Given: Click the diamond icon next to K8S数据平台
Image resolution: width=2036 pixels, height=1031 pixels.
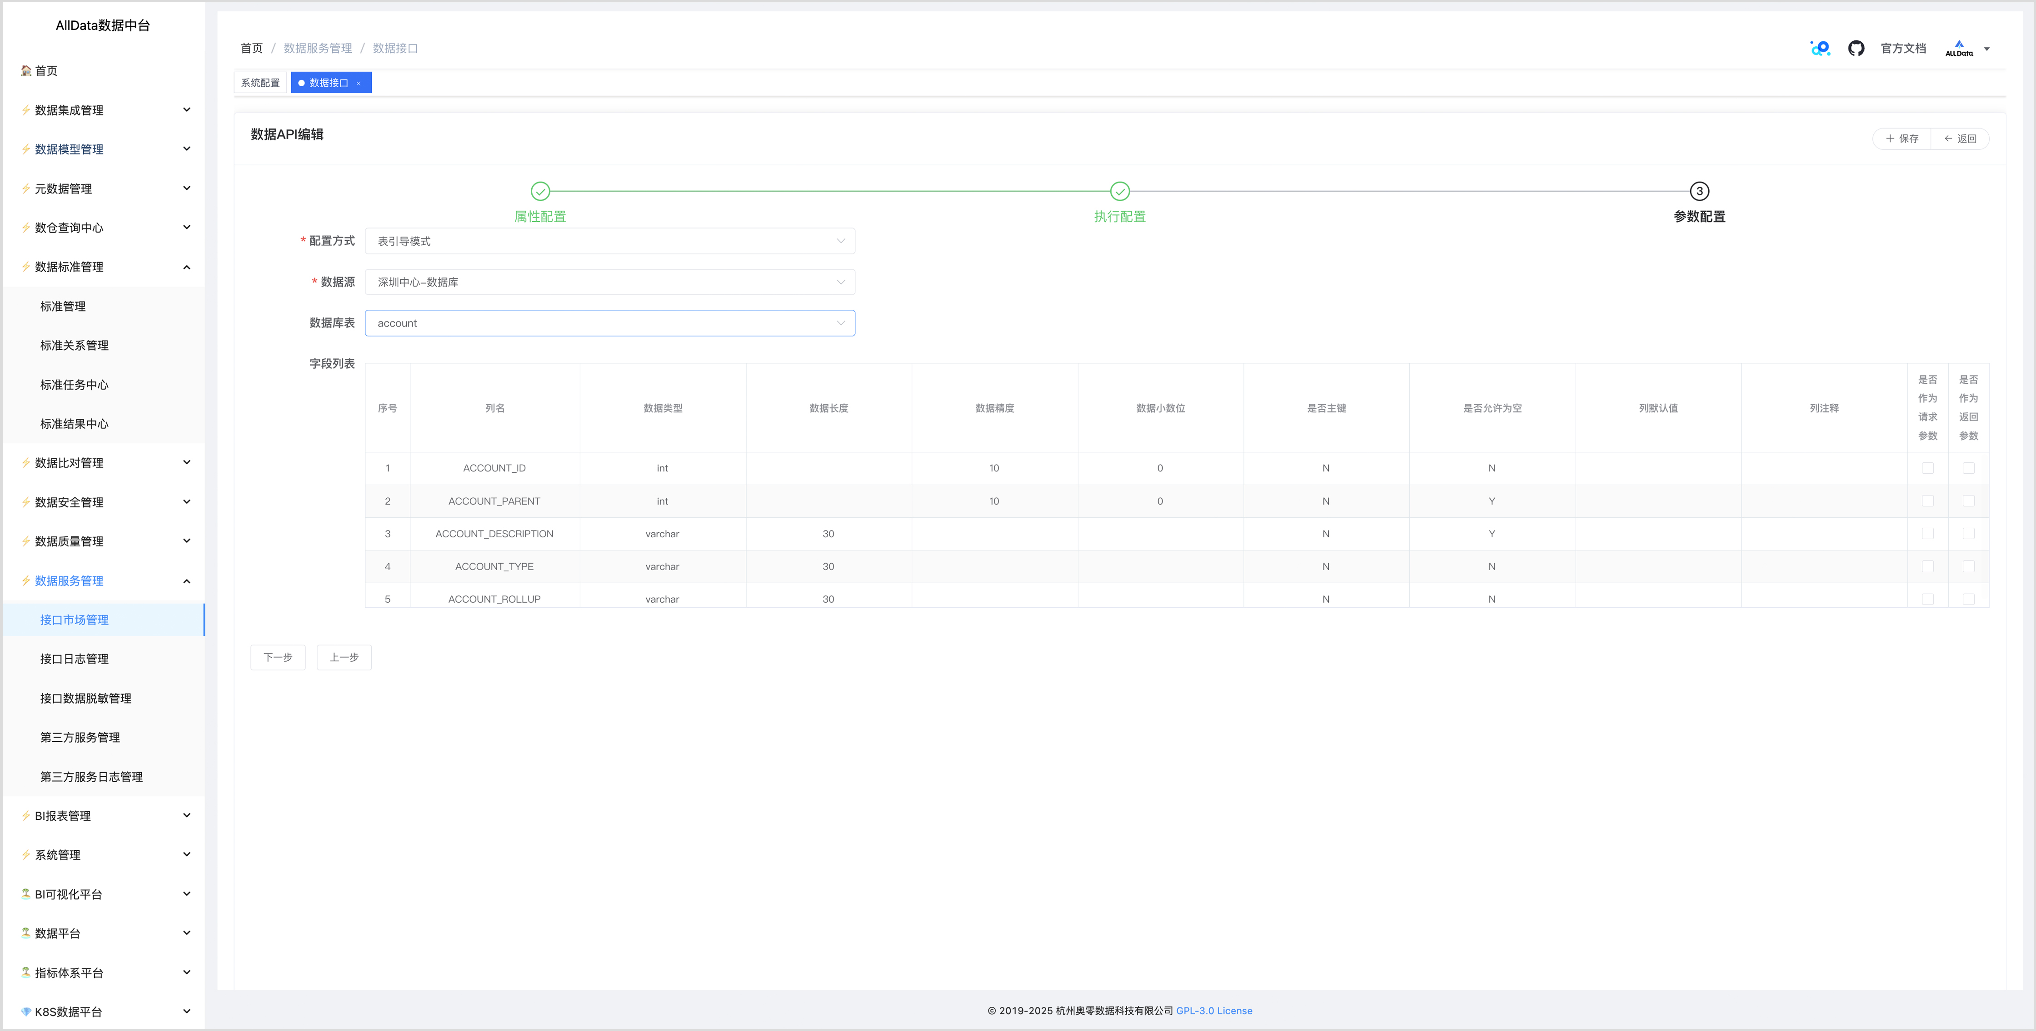Looking at the screenshot, I should pos(26,1011).
